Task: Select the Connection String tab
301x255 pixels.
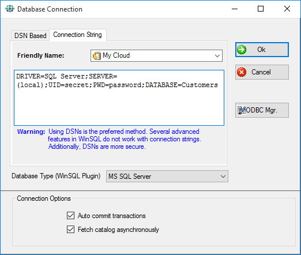Action: pos(78,35)
